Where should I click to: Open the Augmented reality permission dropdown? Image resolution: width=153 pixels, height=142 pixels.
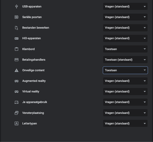[125, 81]
